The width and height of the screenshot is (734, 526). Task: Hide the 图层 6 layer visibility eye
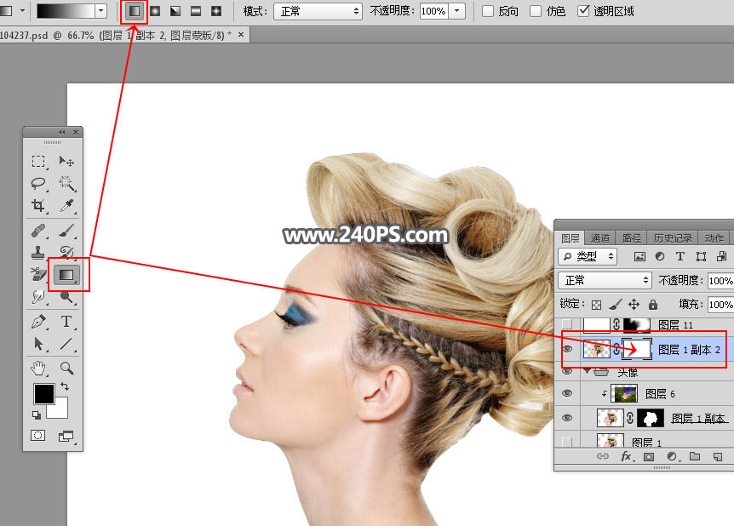(x=567, y=393)
